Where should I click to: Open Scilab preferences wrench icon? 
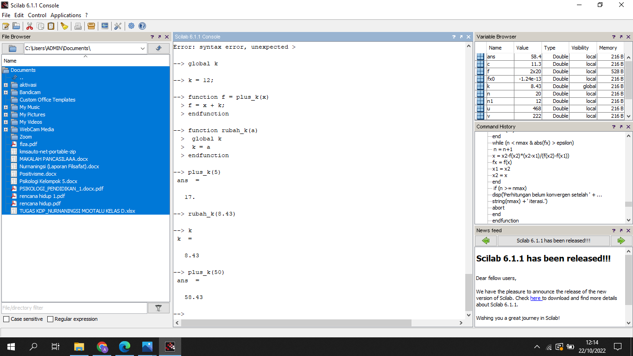(118, 26)
